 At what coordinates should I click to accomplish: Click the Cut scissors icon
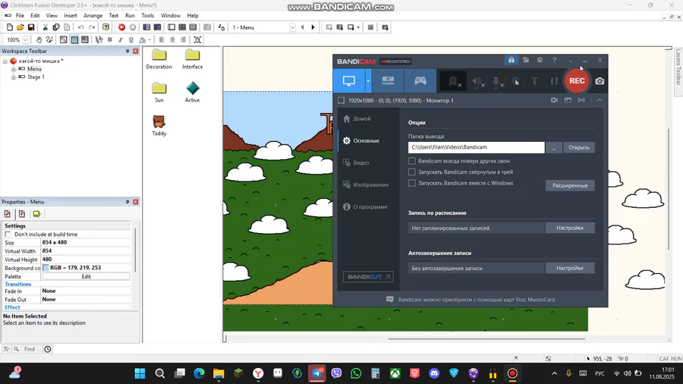click(45, 27)
